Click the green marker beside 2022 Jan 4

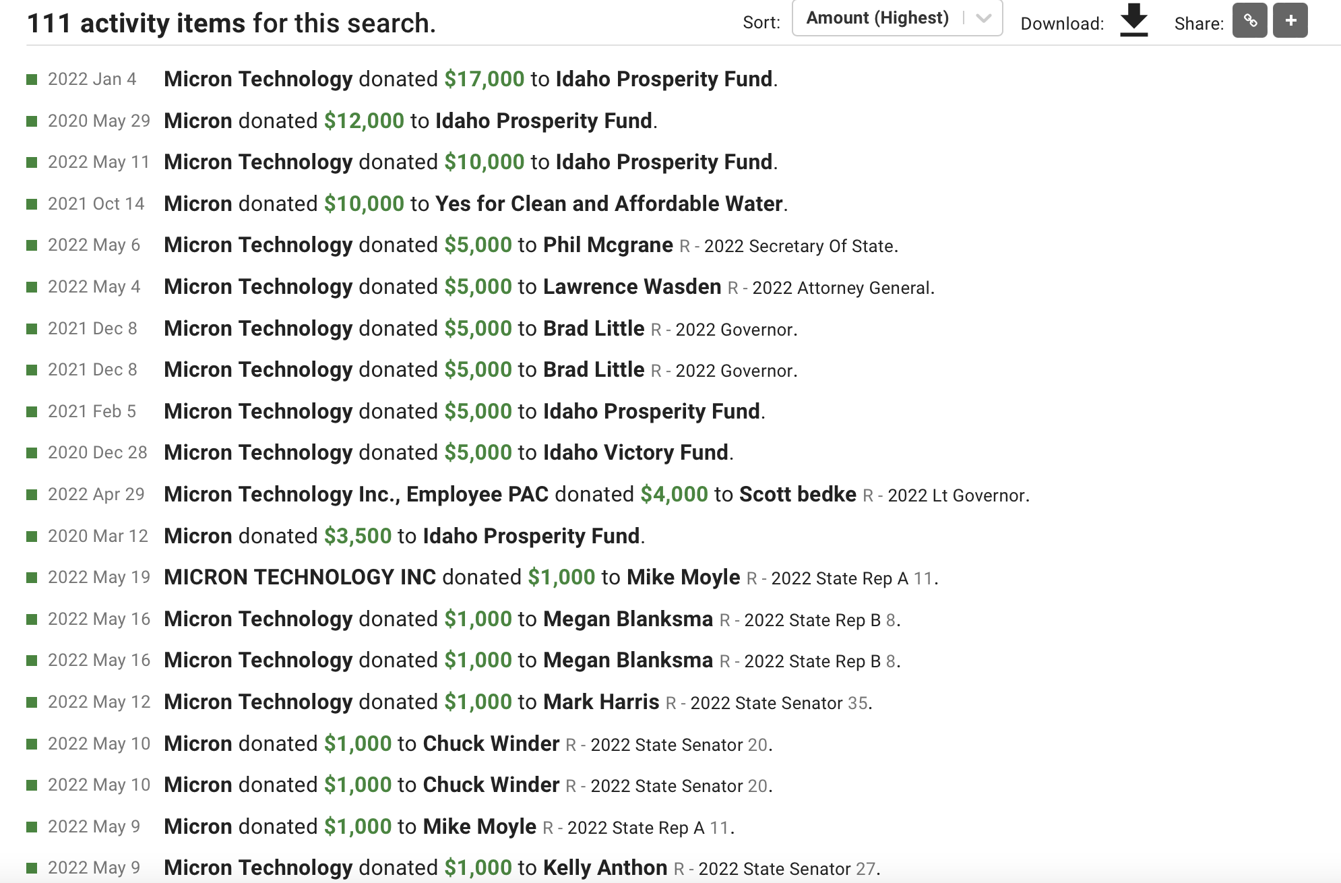click(32, 80)
